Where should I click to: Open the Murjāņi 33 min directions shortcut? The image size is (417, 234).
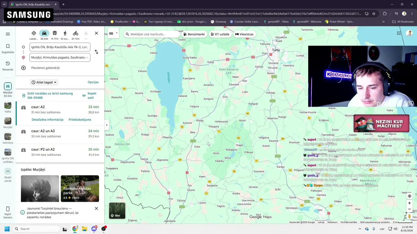coord(8,90)
